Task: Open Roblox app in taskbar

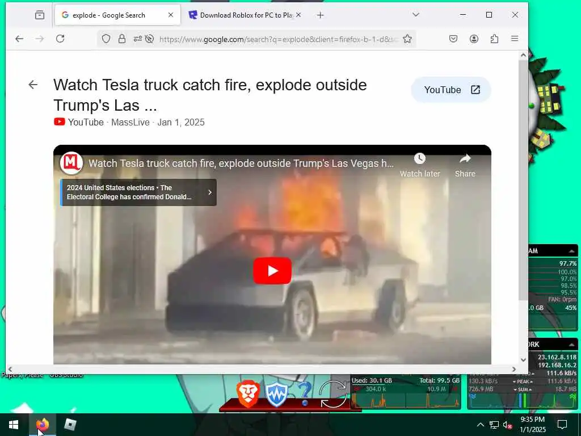Action: (x=70, y=425)
